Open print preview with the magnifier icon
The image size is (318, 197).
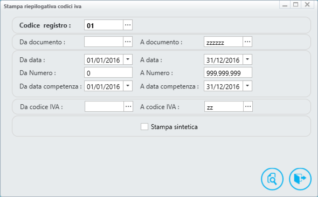(x=272, y=179)
